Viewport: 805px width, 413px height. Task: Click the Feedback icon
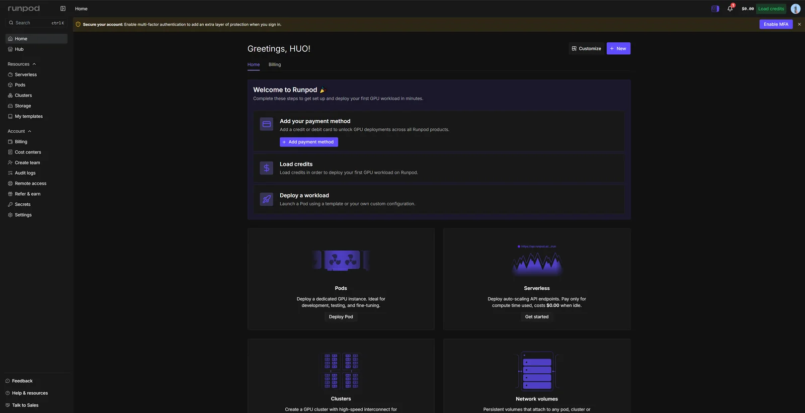[x=8, y=381]
